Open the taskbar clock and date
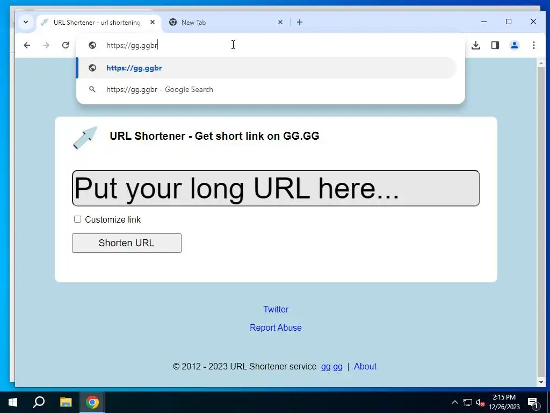 point(504,402)
